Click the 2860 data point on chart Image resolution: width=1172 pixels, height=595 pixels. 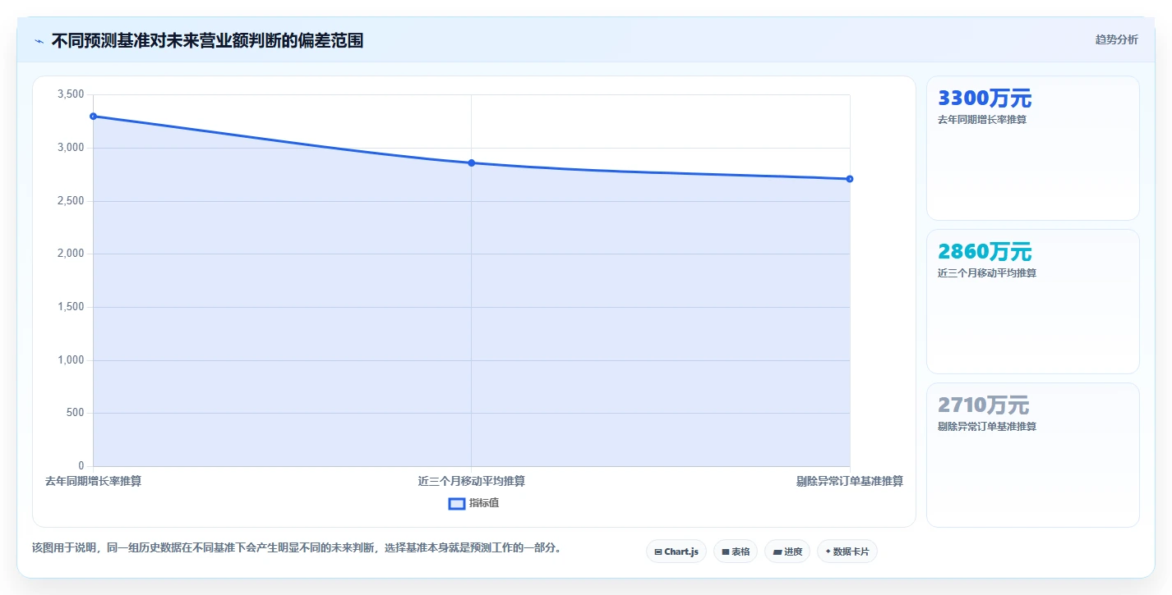tap(472, 162)
